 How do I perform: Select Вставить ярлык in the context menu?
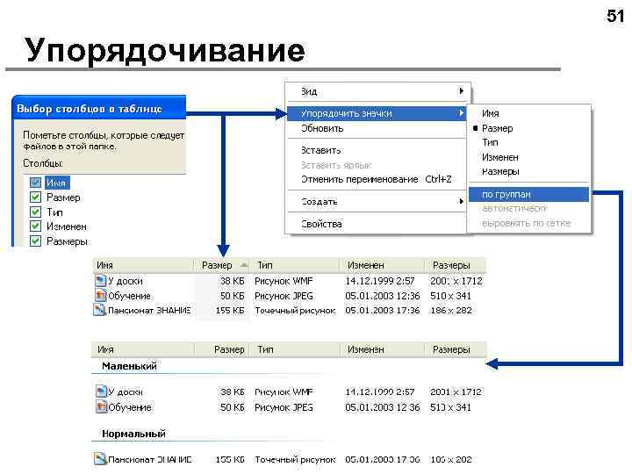pos(377,165)
